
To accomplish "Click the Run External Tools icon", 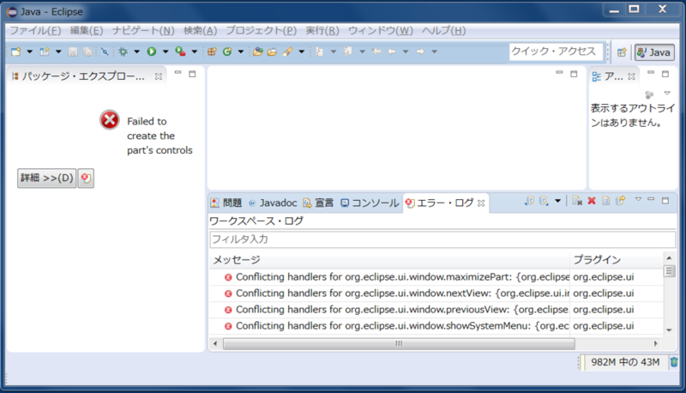I will tap(180, 51).
